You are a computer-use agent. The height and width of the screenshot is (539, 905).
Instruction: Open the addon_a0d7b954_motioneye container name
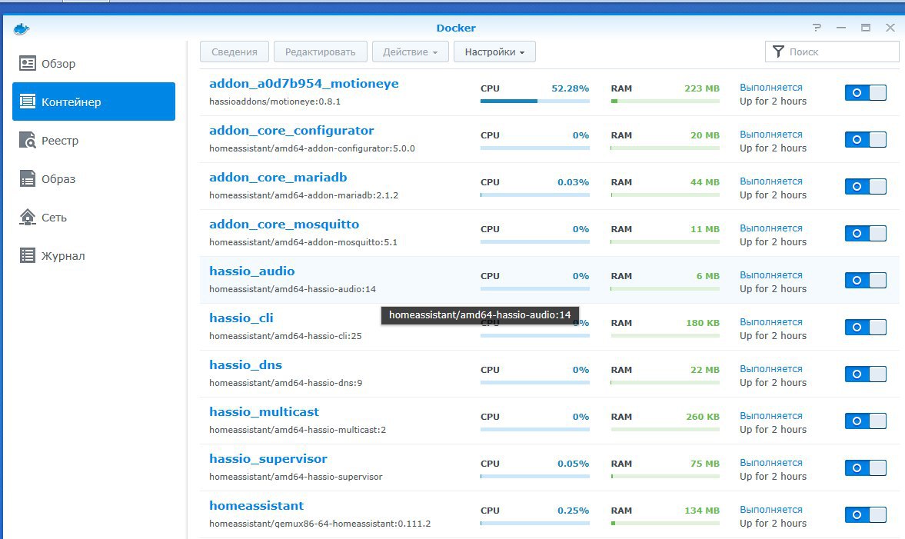click(304, 83)
